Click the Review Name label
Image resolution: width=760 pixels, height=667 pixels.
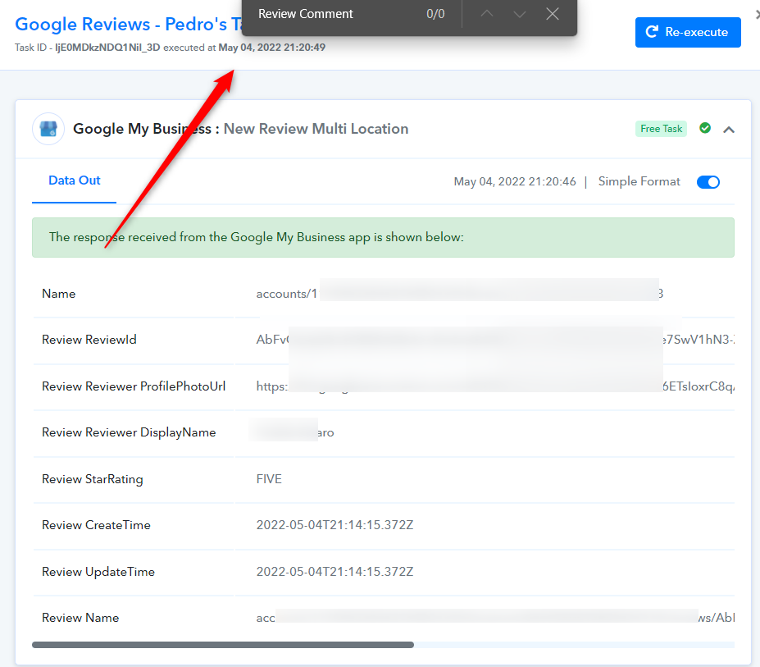[x=80, y=618]
